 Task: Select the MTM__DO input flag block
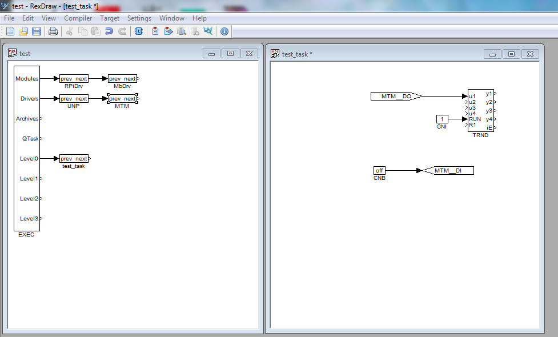coord(396,96)
